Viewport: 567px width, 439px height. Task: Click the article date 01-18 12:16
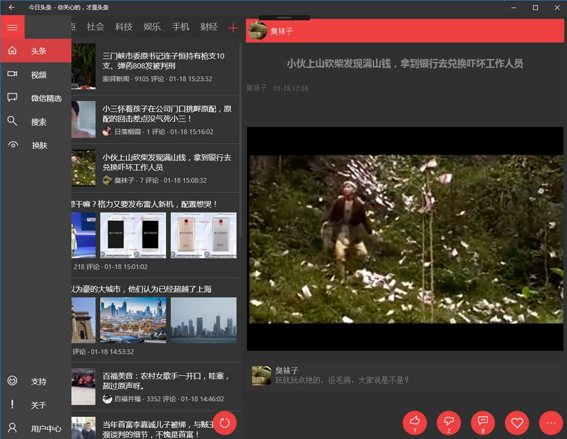(x=291, y=88)
